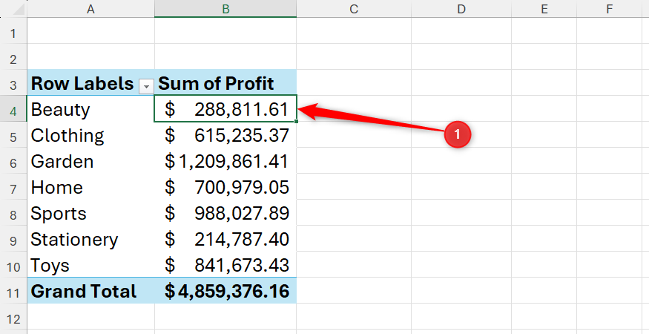This screenshot has height=334, width=649.
Task: Click the $841,673.43 profit cell
Action: pyautogui.click(x=225, y=264)
